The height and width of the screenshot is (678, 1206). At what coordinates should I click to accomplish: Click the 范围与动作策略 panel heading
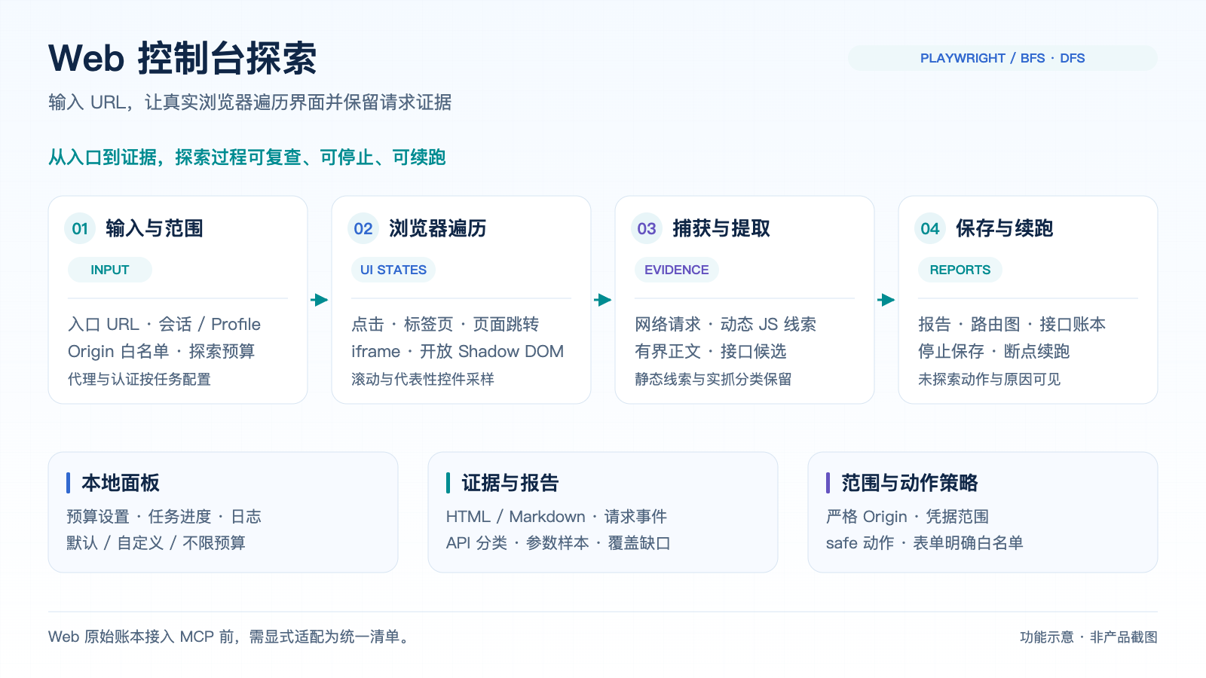910,483
